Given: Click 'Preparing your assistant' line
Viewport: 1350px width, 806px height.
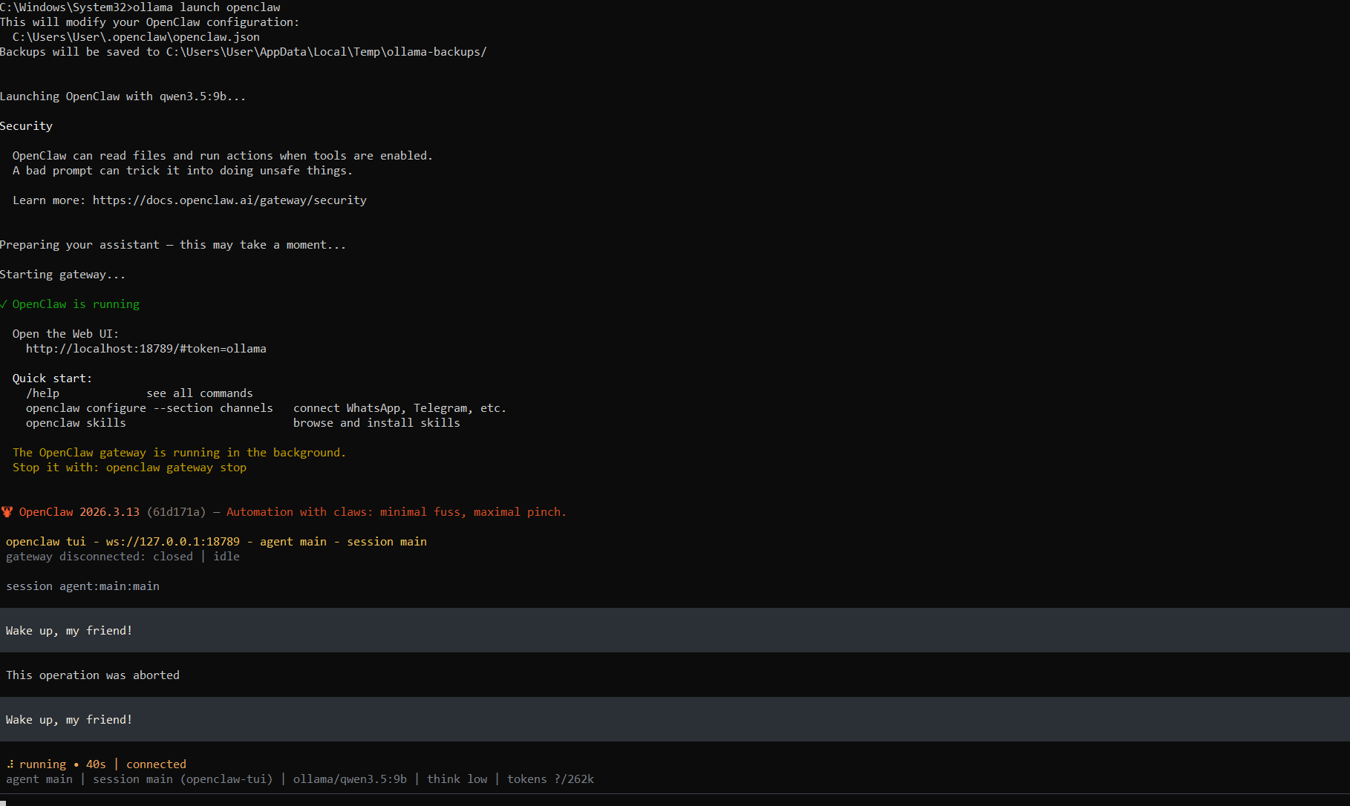Looking at the screenshot, I should click(x=173, y=245).
